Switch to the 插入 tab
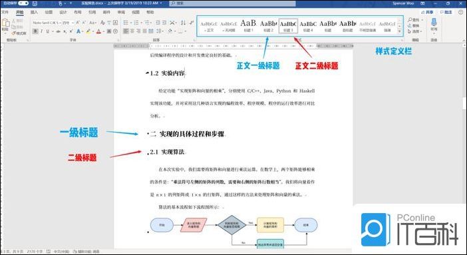Viewport: 467px width, 255px height. tap(34, 12)
